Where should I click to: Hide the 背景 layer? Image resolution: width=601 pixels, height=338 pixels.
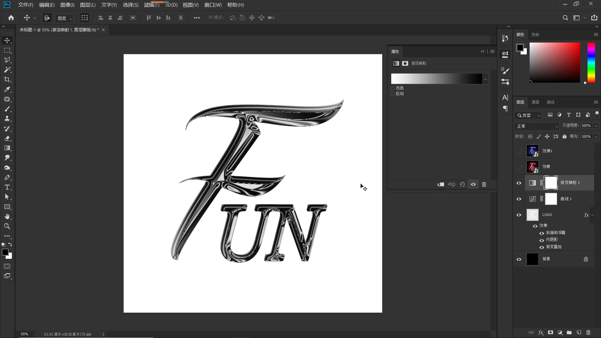click(x=519, y=259)
